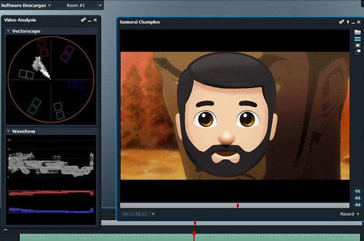This screenshot has width=364, height=241.
Task: Toggle the A2 audio track
Action: 358,205
